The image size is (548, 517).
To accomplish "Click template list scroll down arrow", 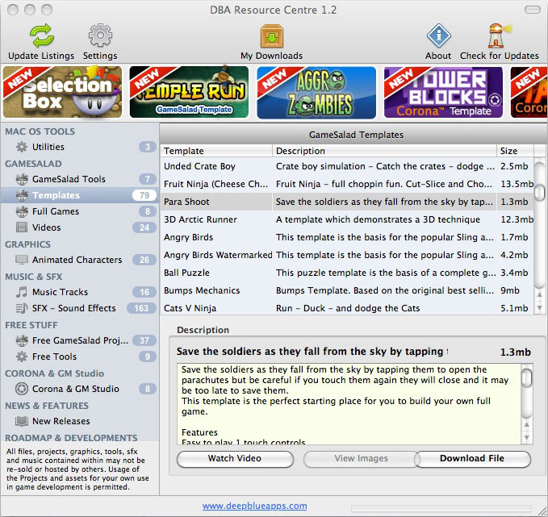I will [x=540, y=308].
